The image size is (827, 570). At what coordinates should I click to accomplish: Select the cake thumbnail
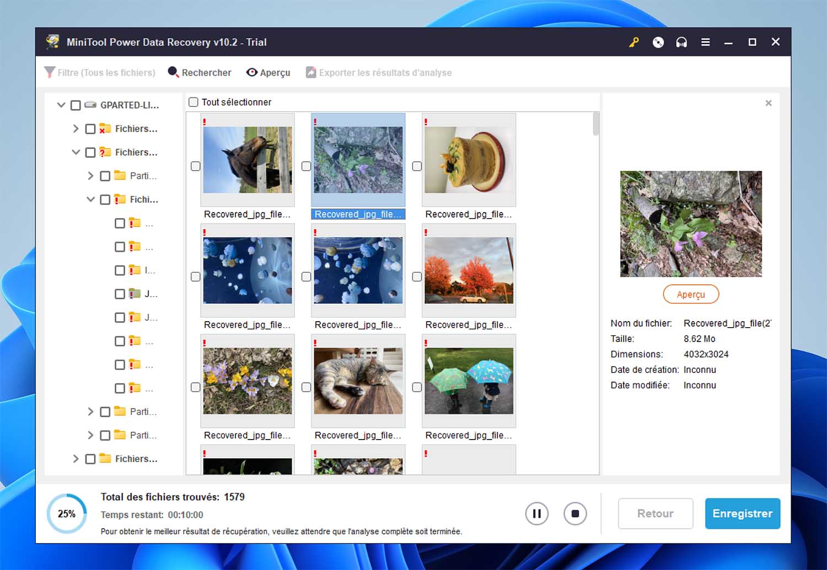[x=469, y=160]
